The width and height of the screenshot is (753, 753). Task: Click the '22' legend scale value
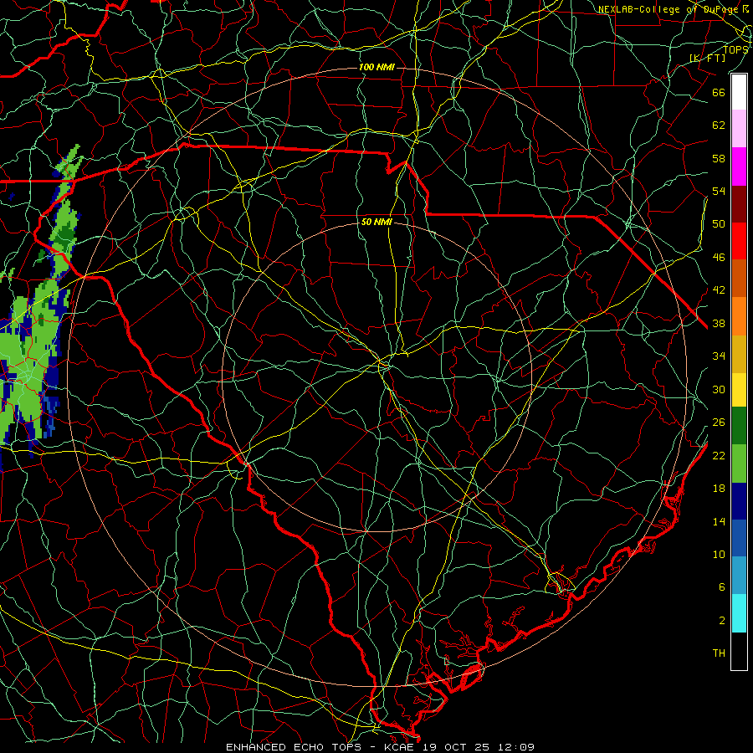coord(719,455)
